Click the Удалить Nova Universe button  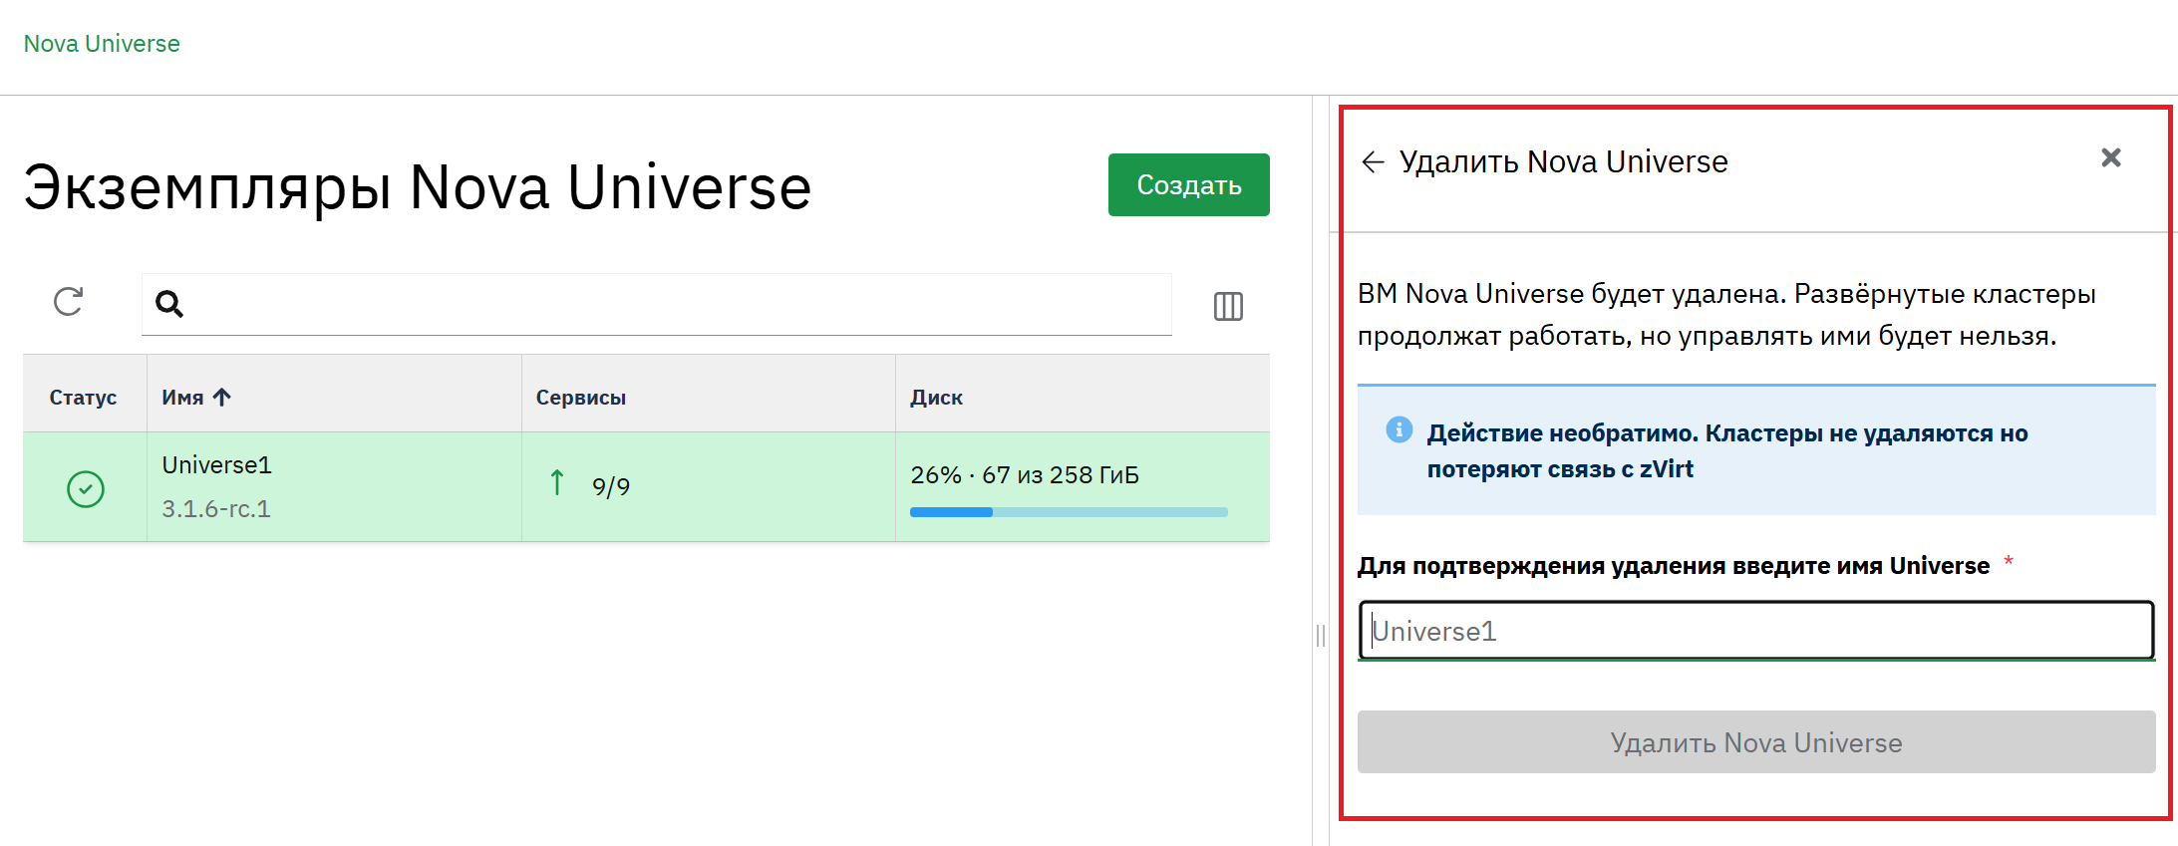pos(1755,741)
